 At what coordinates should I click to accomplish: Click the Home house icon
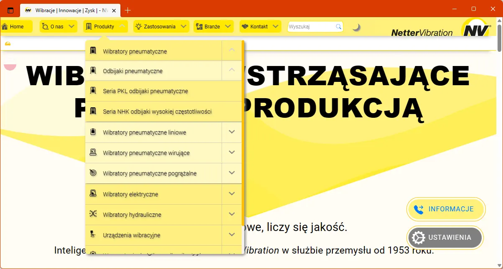coord(5,27)
